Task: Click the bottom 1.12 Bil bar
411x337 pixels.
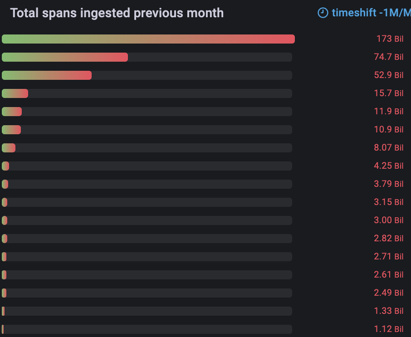Action: pyautogui.click(x=147, y=329)
